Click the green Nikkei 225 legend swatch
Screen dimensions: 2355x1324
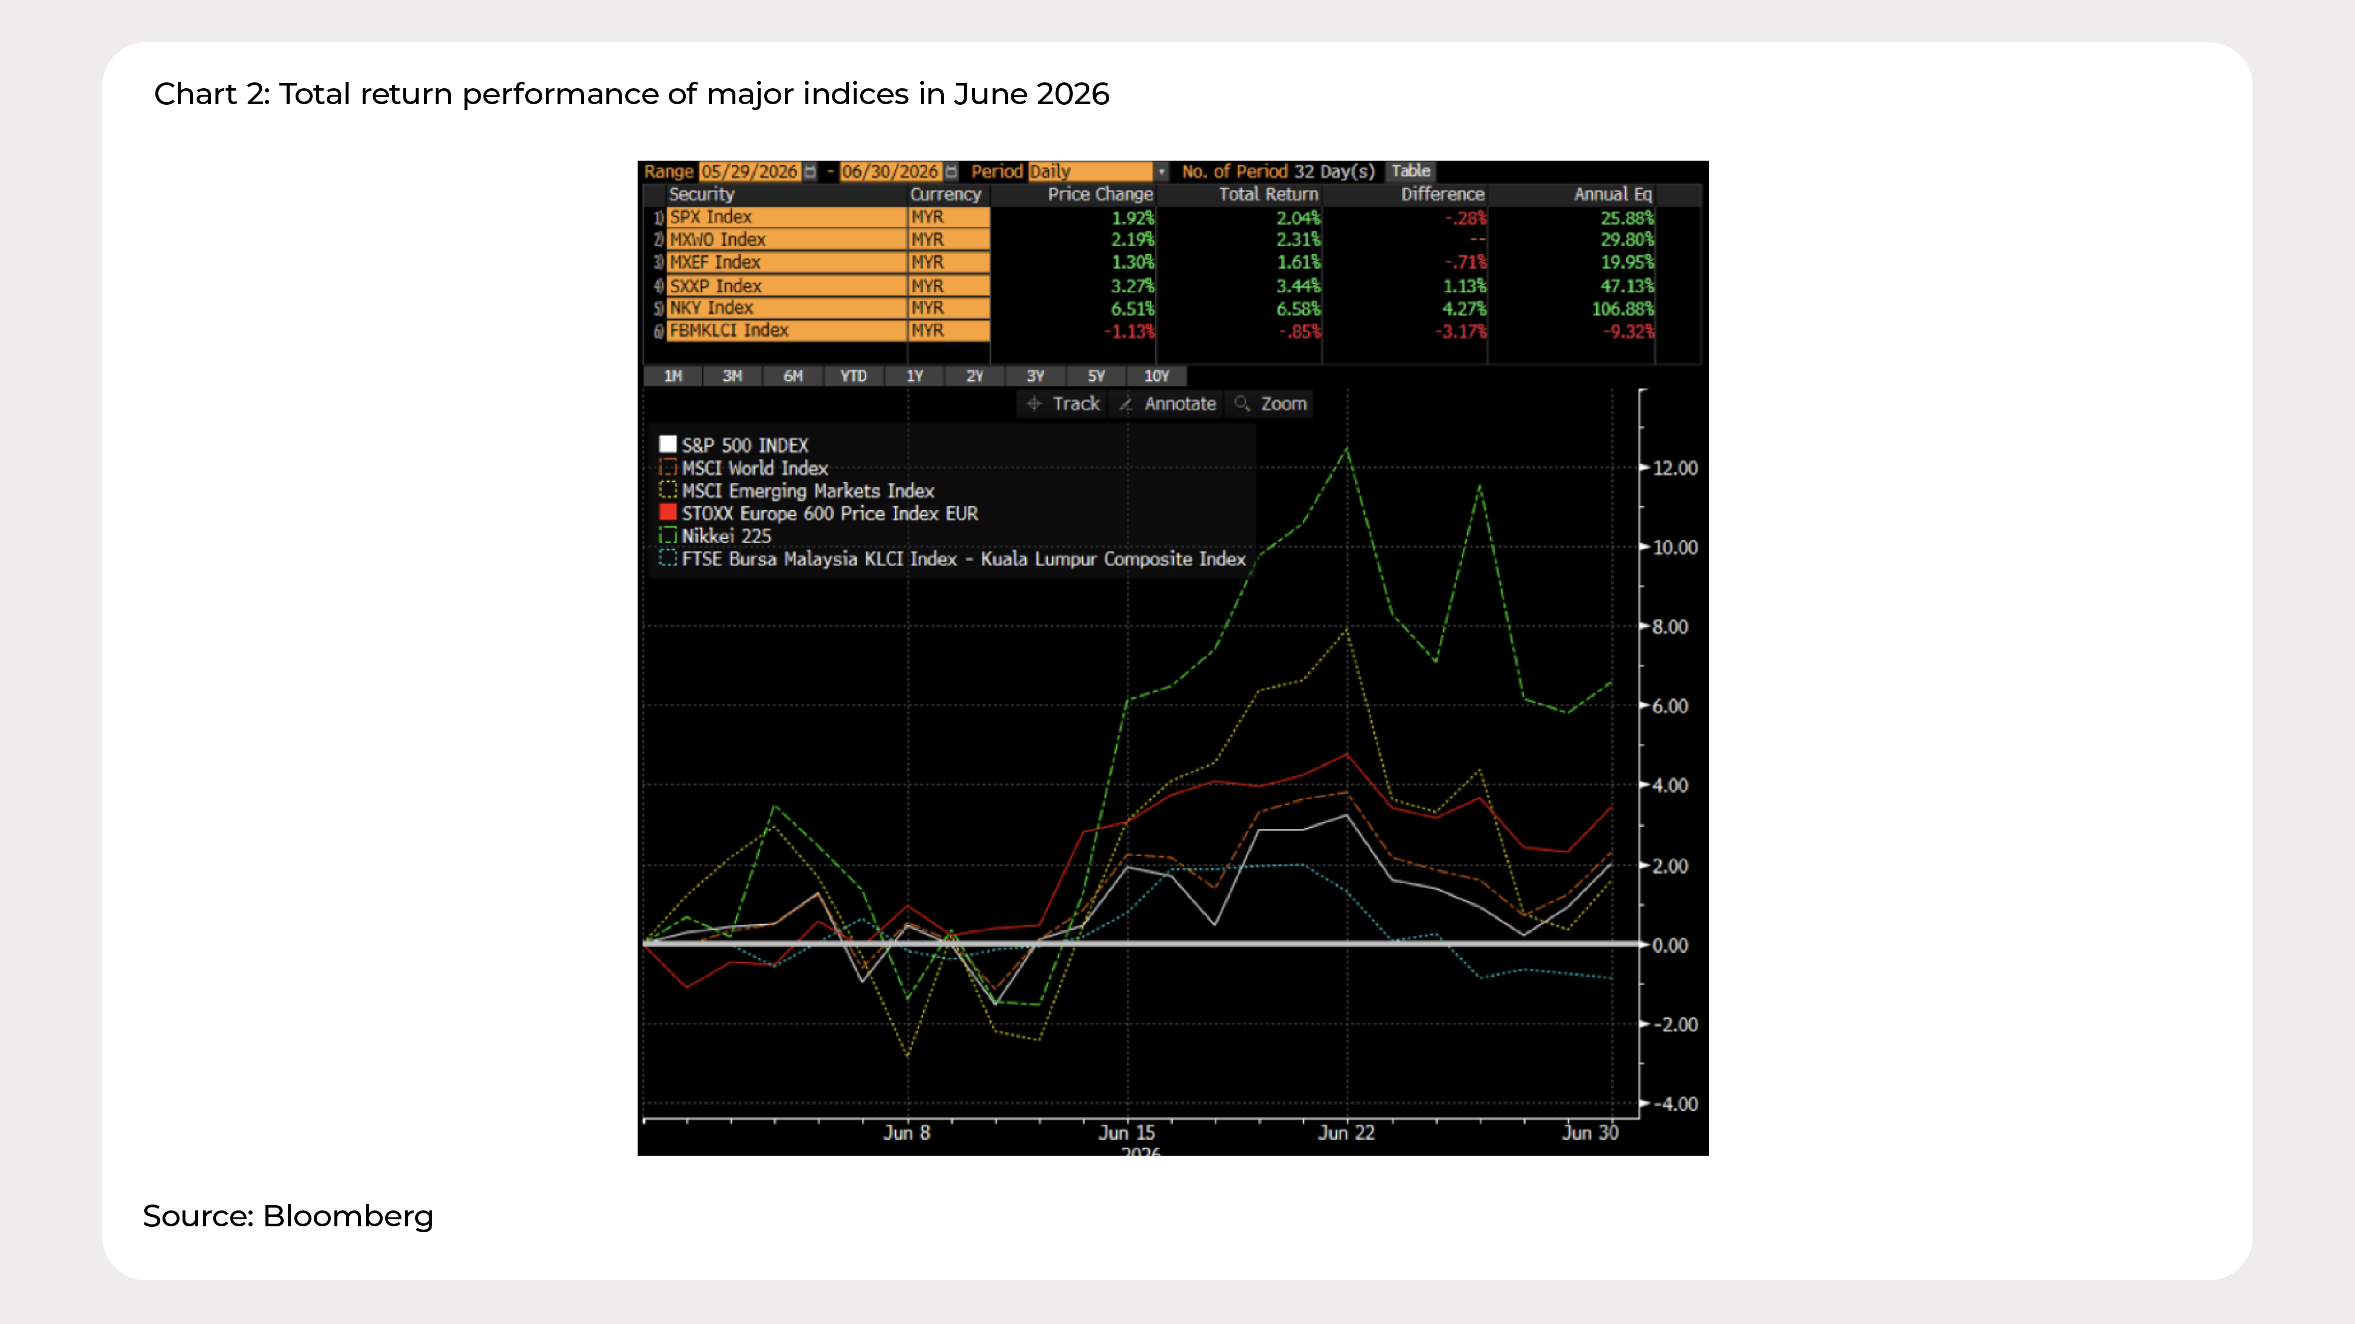point(668,535)
